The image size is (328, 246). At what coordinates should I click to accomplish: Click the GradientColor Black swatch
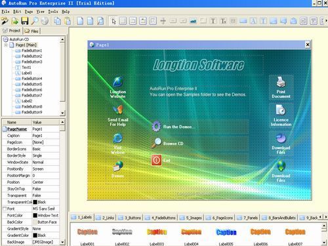tap(35, 236)
